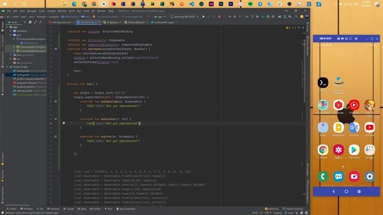The height and width of the screenshot is (215, 383).
Task: Run the app with the green play button
Action: pyautogui.click(x=203, y=17)
